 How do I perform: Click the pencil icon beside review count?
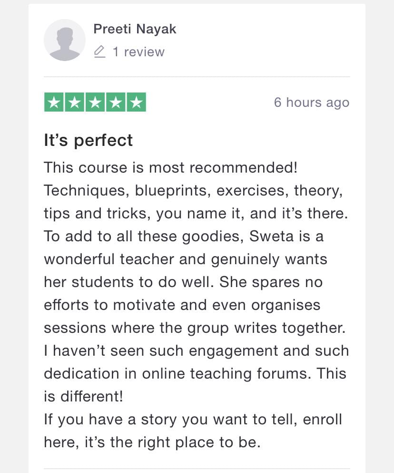click(x=99, y=51)
